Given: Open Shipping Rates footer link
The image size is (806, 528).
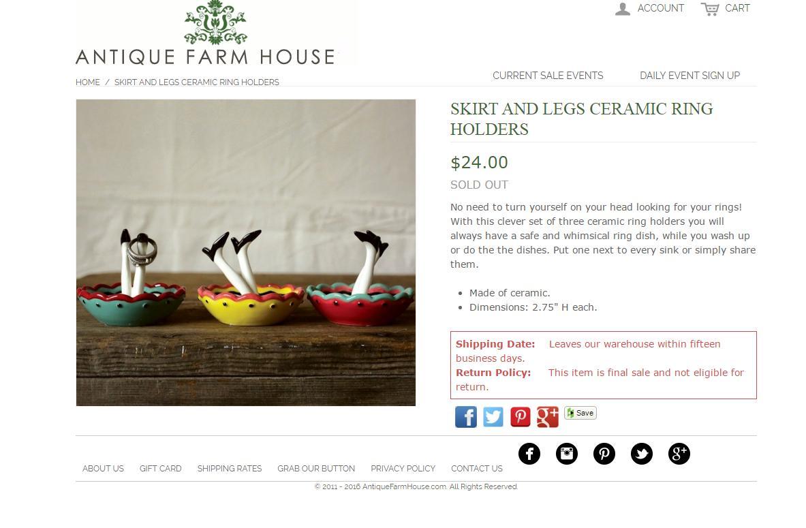Looking at the screenshot, I should tap(230, 468).
